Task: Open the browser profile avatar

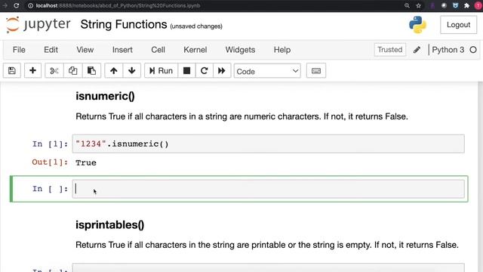Action: click(478, 5)
